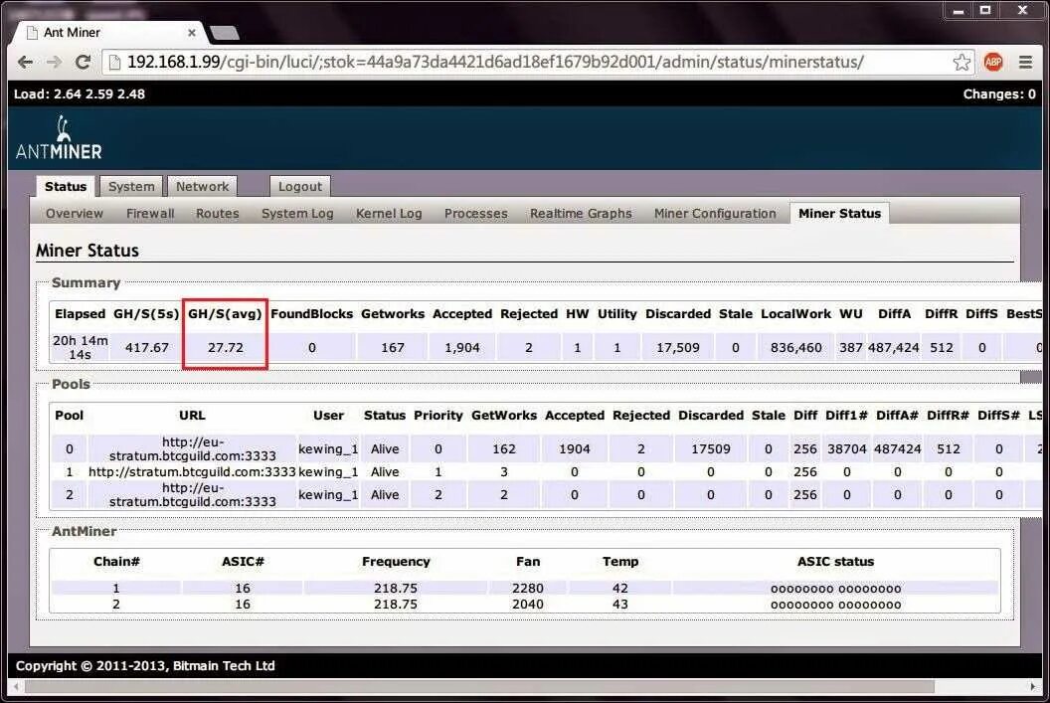
Task: Click the Getworks value 167
Action: pos(393,347)
